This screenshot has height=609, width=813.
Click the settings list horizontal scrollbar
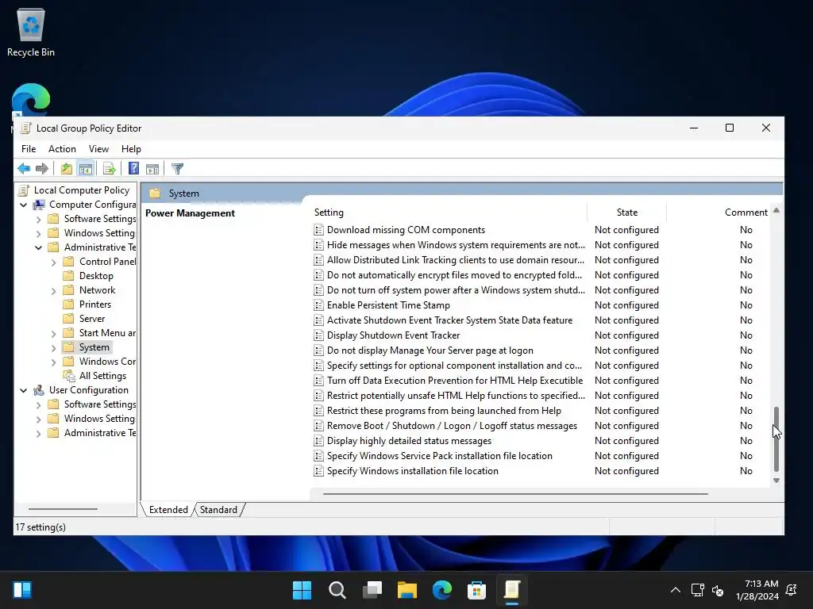point(515,493)
